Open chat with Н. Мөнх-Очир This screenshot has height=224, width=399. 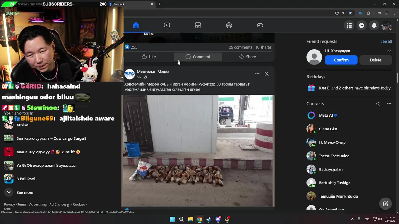[x=349, y=142]
